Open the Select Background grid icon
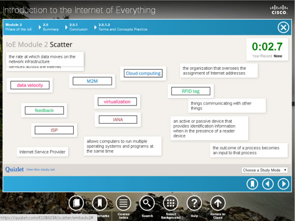This screenshot has width=295, height=221. [170, 203]
